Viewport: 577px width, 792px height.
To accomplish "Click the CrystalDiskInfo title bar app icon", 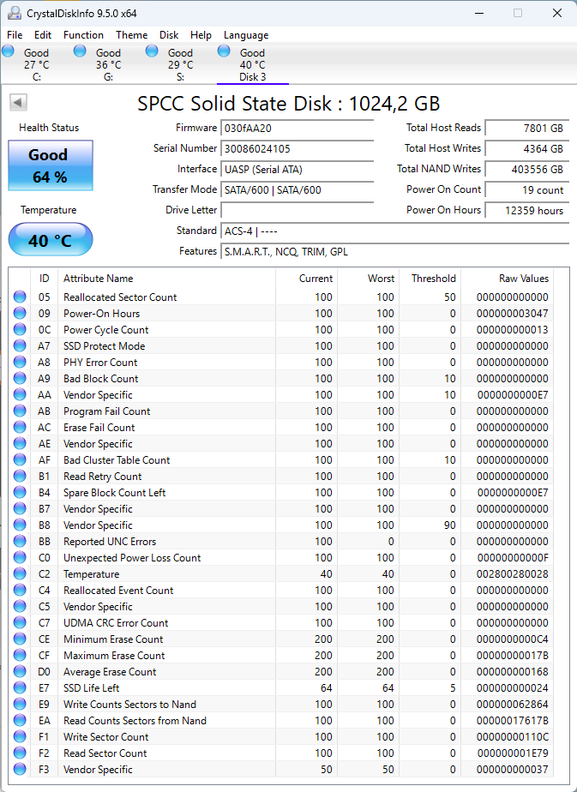I will [x=15, y=13].
